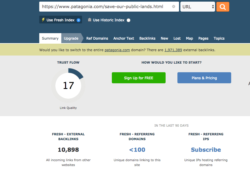
Task: Click the FRESH - REFERRING DOMAINS heading
Action: click(x=137, y=137)
